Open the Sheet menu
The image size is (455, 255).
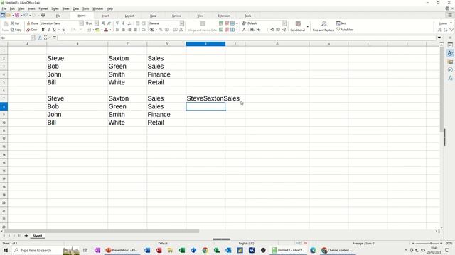[x=66, y=8]
